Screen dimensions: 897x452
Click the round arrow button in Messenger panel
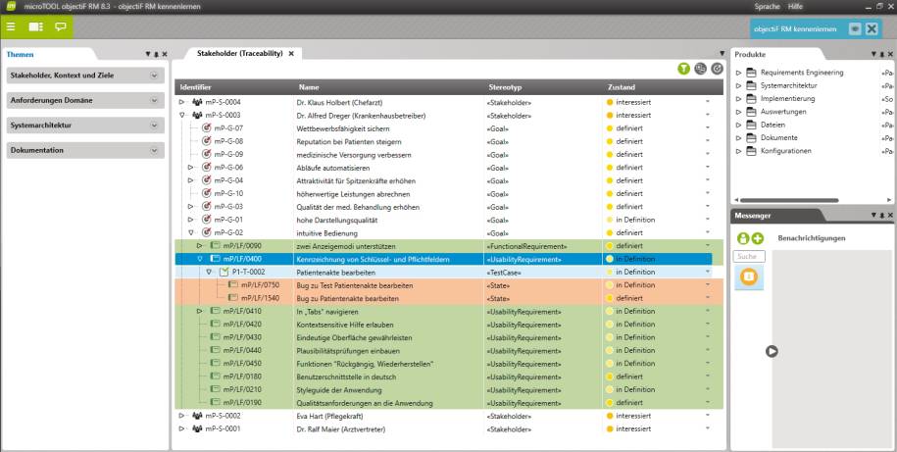click(x=772, y=351)
